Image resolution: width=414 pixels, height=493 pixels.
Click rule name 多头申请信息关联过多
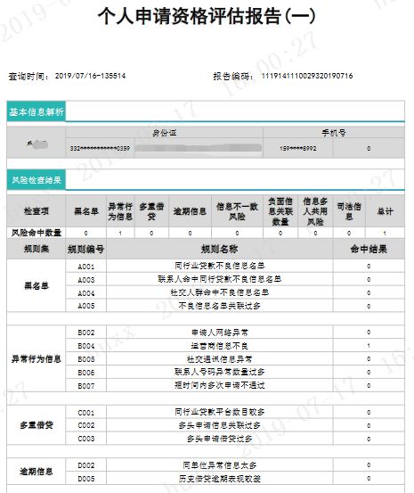(219, 425)
